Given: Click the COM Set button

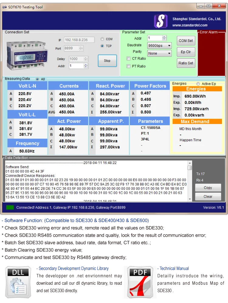Looking at the screenshot, I should pos(186,41).
